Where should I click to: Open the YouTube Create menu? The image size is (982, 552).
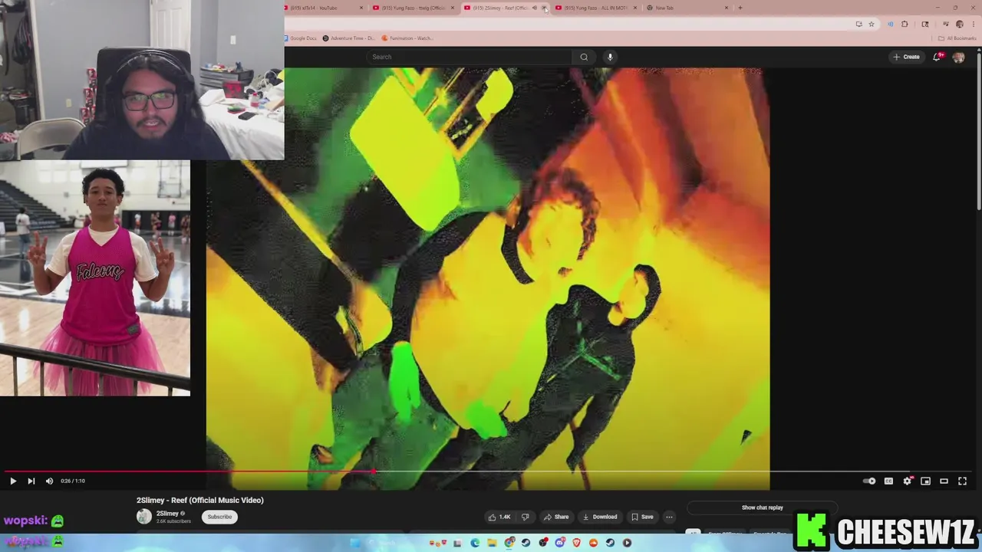click(x=906, y=57)
